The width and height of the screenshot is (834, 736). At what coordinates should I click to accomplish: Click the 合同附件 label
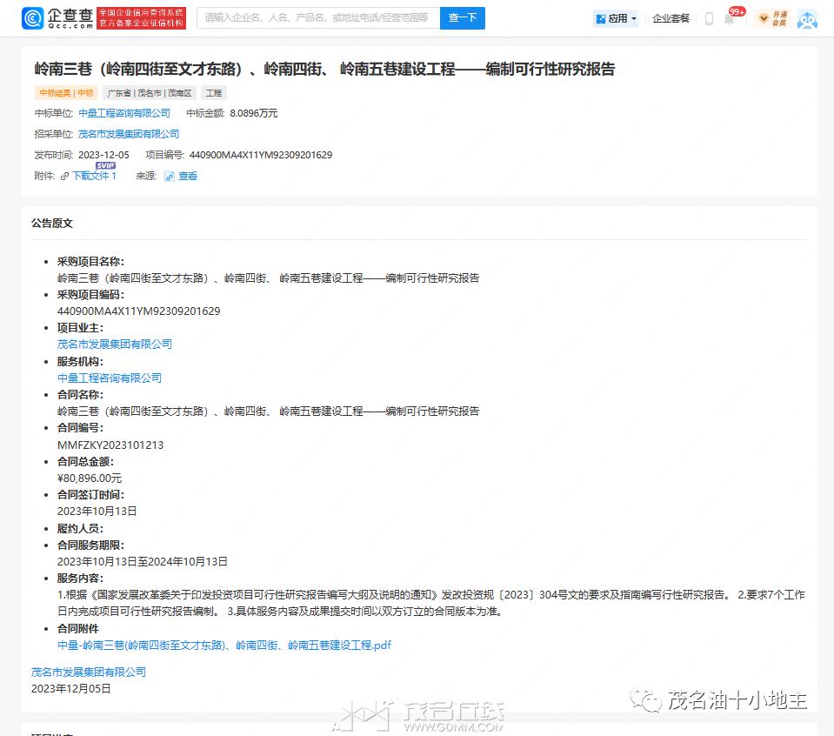coord(78,628)
